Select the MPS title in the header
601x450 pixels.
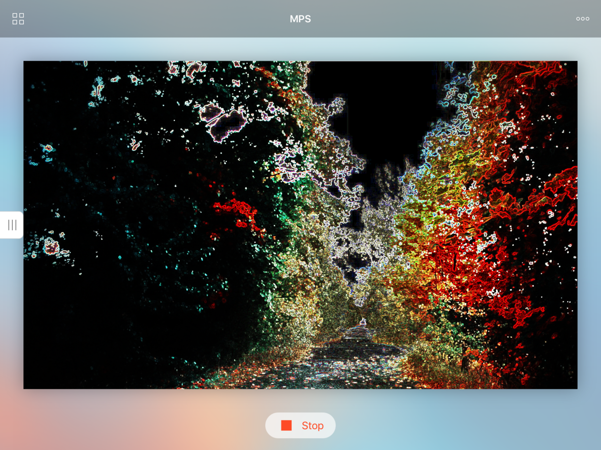click(x=300, y=19)
